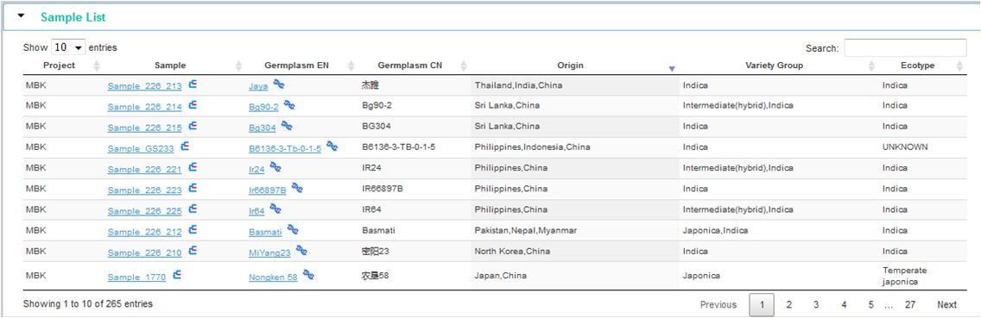The width and height of the screenshot is (981, 318).
Task: Jump to last page 27
Action: click(910, 305)
